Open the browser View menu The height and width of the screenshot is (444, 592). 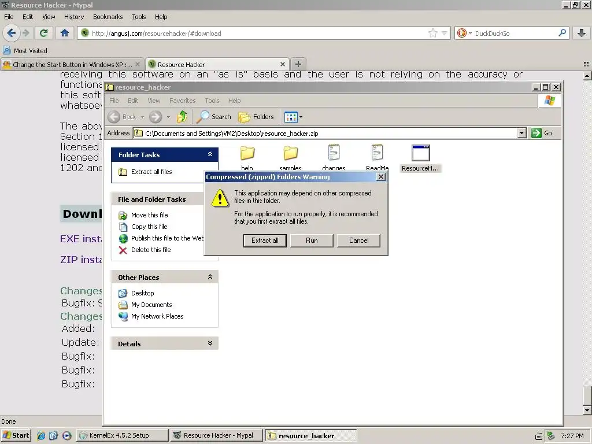coord(49,17)
